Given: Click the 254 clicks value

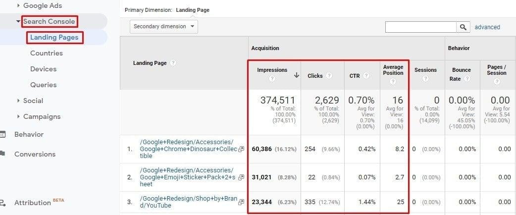Looking at the screenshot, I should point(310,149).
